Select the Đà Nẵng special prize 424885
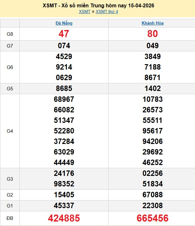This screenshot has width=195, height=226. (x=64, y=218)
